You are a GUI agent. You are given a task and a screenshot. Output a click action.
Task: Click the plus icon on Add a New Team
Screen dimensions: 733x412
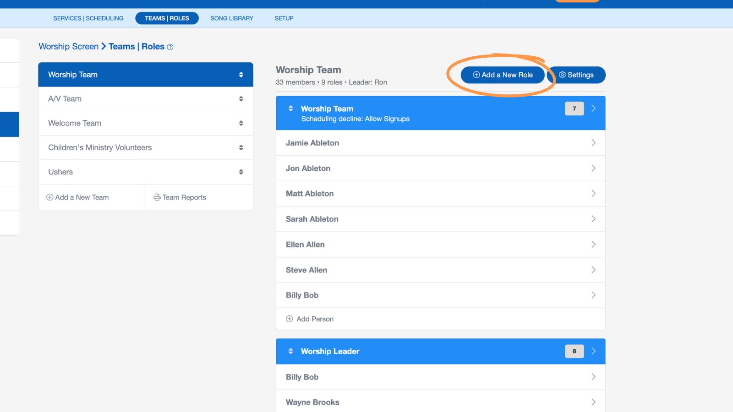coord(49,197)
